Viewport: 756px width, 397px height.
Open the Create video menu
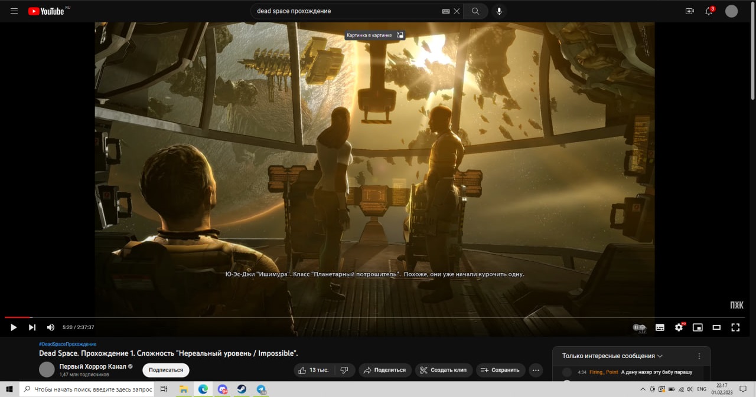point(689,11)
